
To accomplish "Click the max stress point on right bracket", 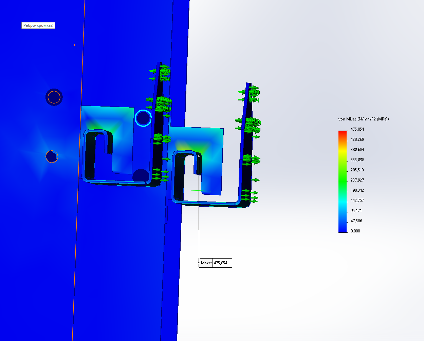I will click(199, 156).
